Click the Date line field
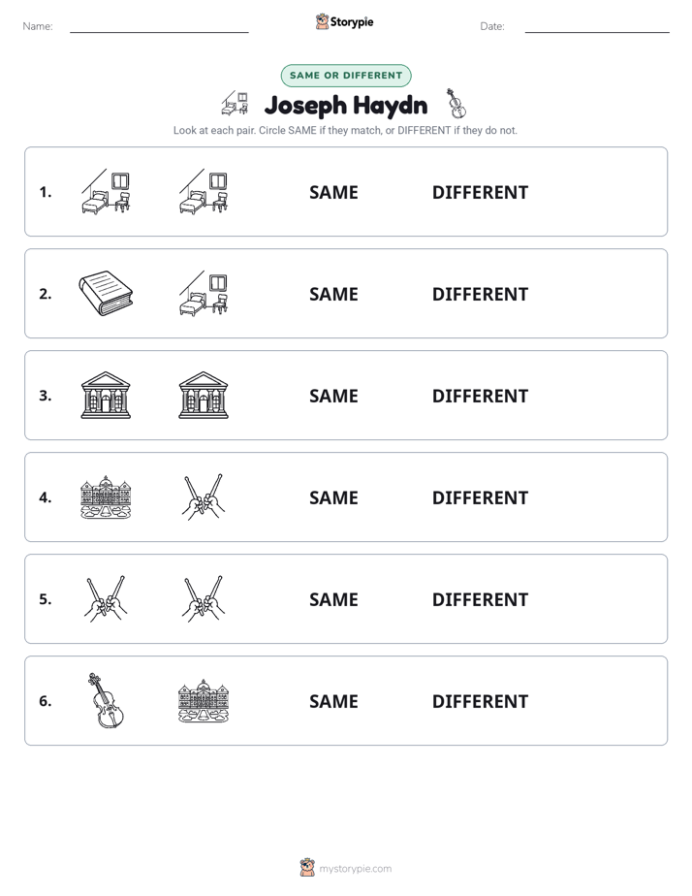The width and height of the screenshot is (692, 896). tap(597, 27)
